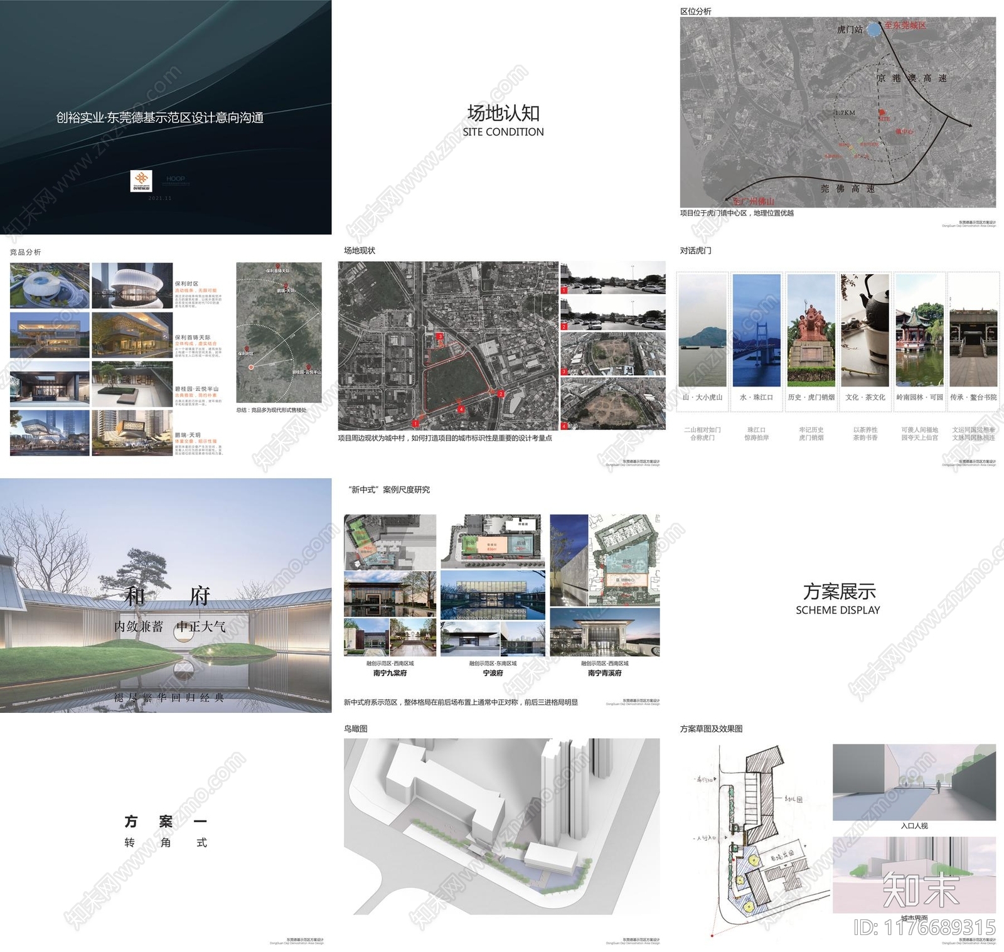Open the 区位分析 satellite map image
Viewport: 1004px width, 952px height.
[x=838, y=112]
